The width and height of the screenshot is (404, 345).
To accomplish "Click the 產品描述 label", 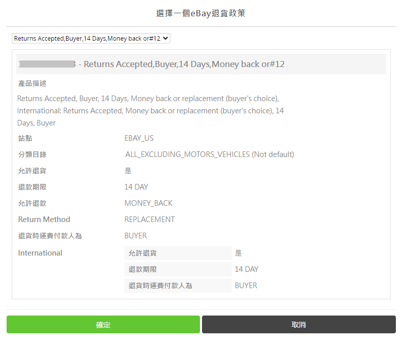I will (x=32, y=83).
